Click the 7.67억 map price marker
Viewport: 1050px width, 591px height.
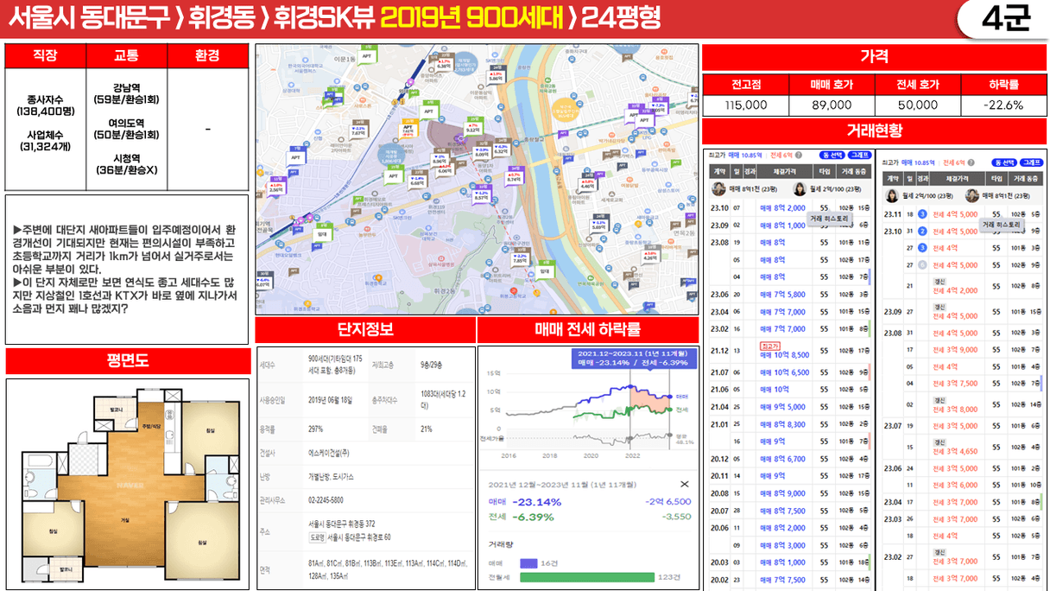360,130
